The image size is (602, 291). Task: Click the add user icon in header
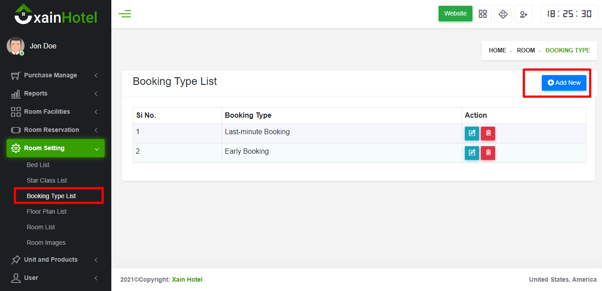[524, 14]
